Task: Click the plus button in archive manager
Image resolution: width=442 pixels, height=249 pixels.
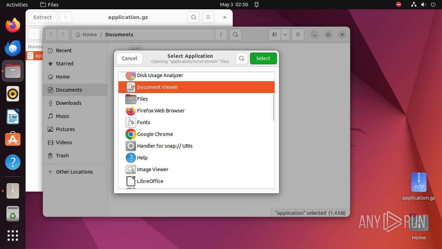Action: tap(66, 17)
